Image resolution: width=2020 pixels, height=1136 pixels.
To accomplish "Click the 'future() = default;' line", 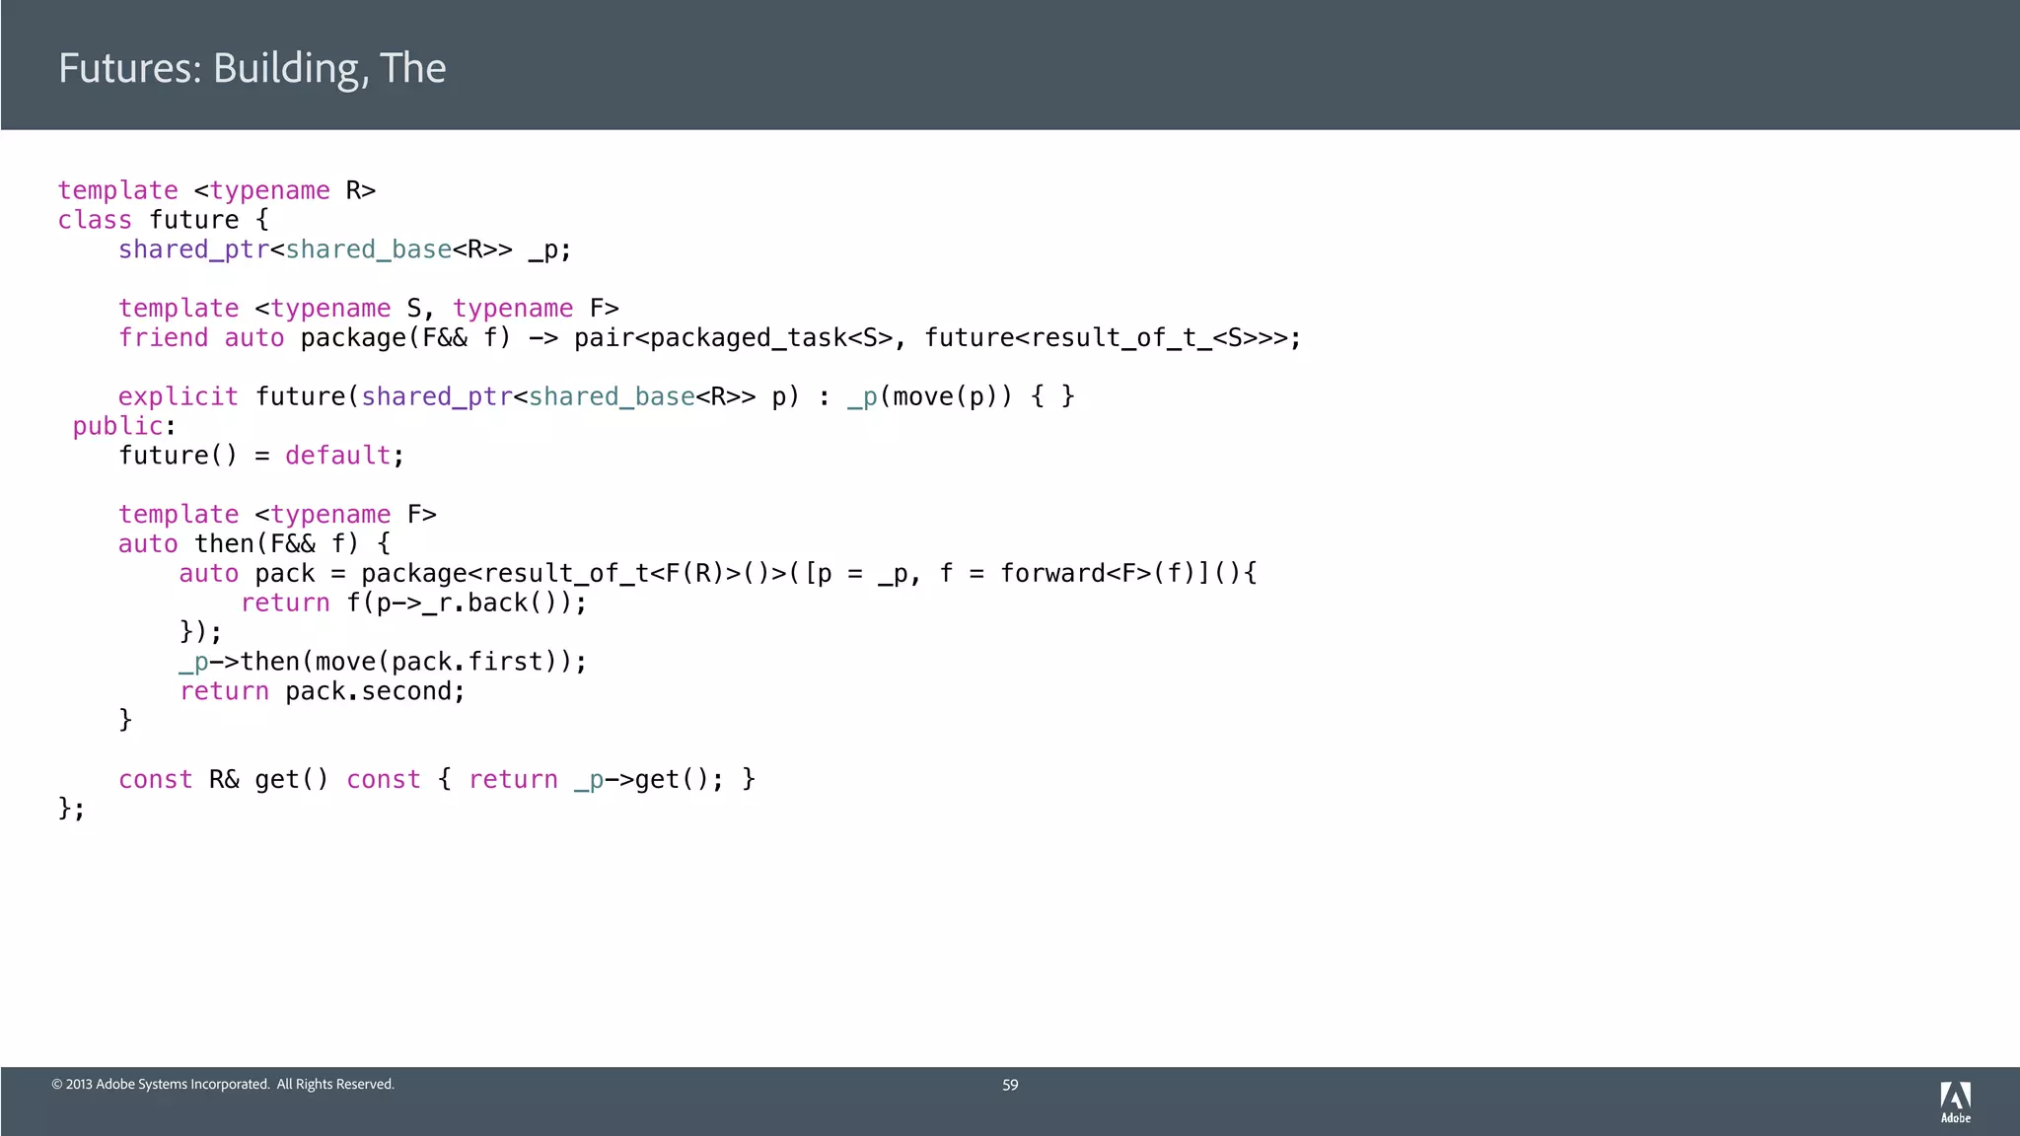I will point(261,456).
